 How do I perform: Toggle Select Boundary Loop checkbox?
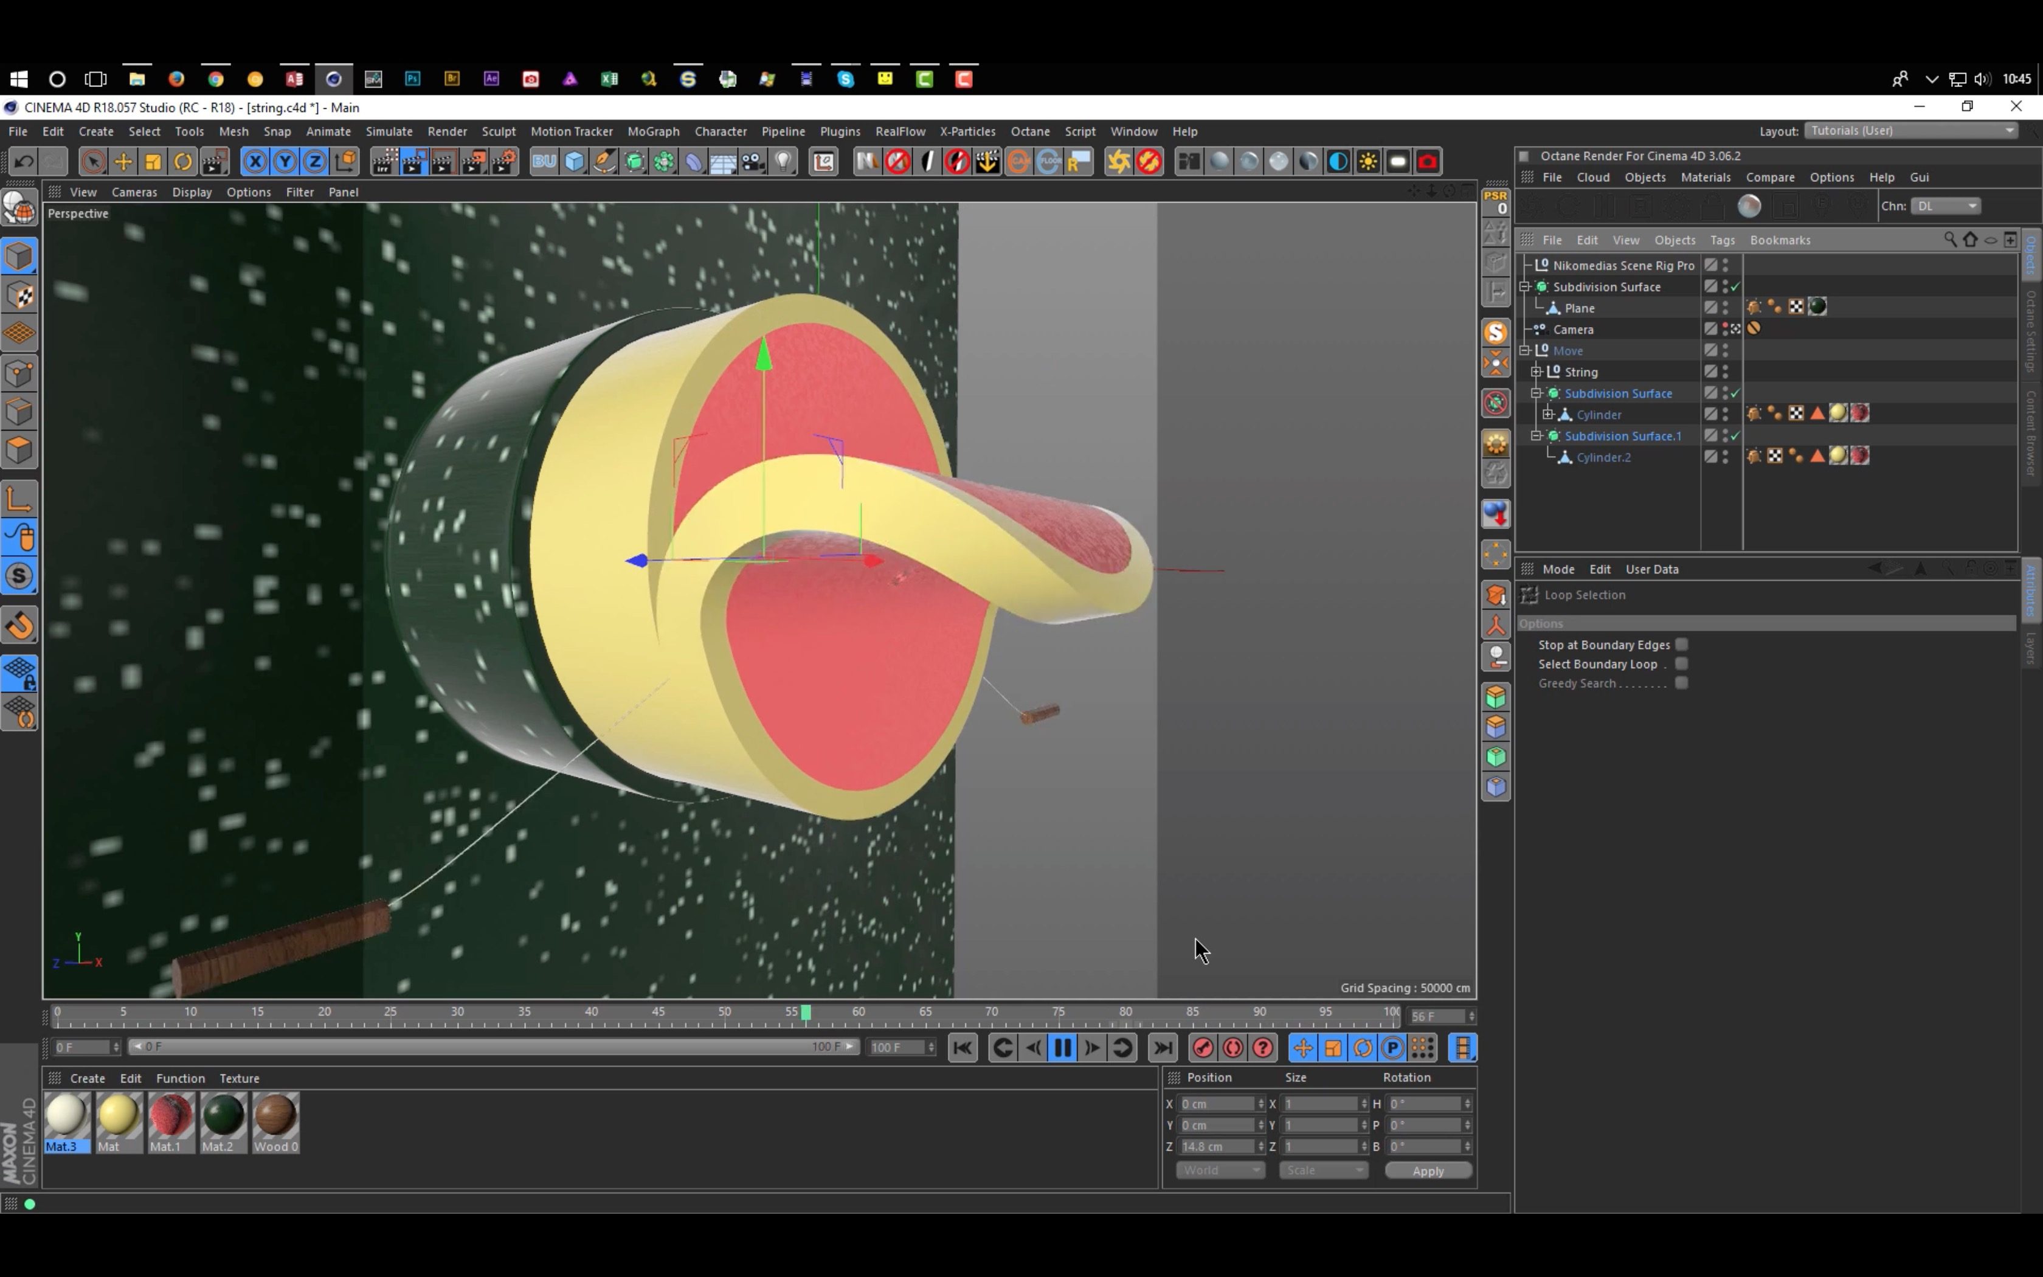1681,663
